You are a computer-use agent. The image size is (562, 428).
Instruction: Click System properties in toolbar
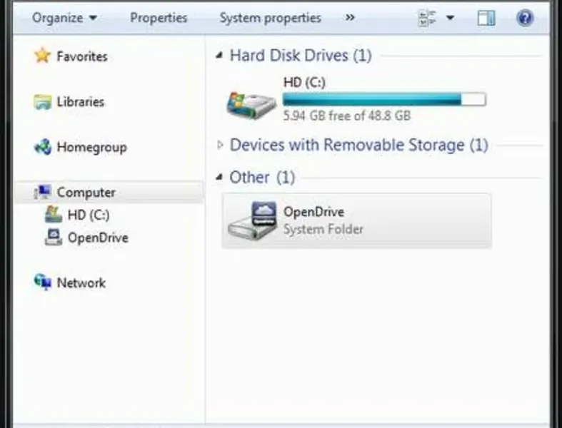270,18
